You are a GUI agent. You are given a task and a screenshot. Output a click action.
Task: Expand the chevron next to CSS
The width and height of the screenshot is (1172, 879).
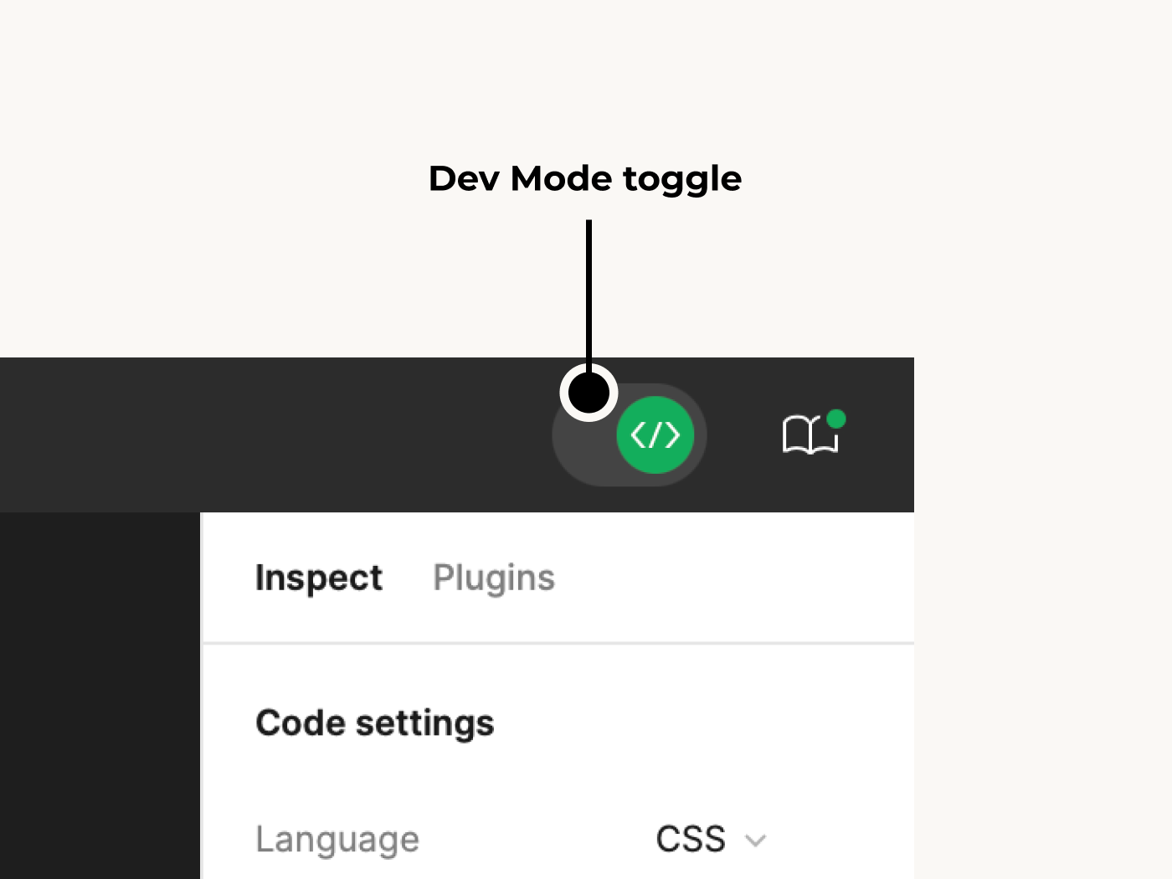(756, 840)
